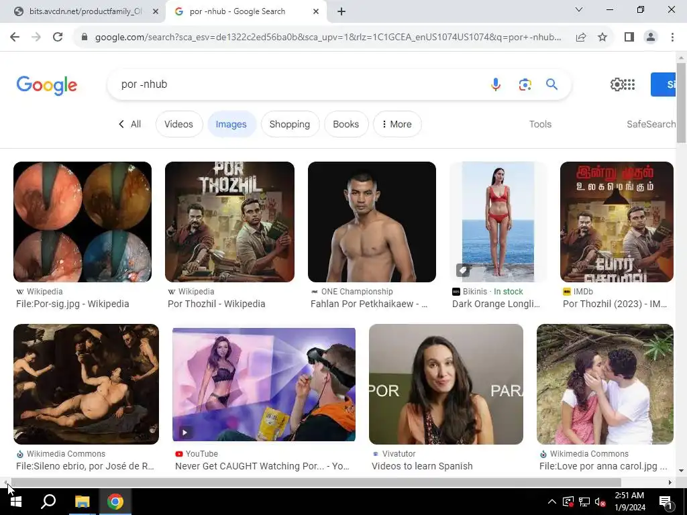Switch to Videos results
687x515 pixels.
coord(178,124)
